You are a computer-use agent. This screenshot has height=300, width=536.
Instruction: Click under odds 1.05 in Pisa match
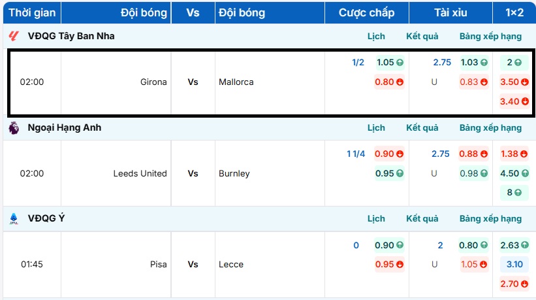tap(473, 265)
